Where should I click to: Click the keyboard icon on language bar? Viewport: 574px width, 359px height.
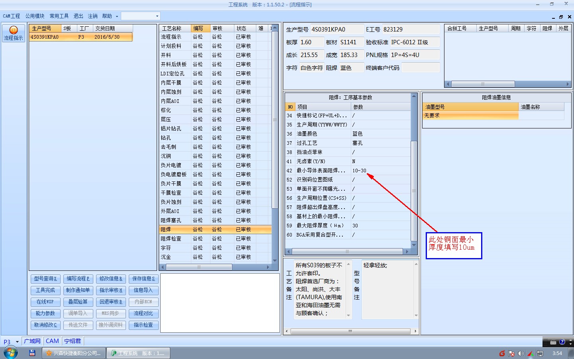coord(553,342)
